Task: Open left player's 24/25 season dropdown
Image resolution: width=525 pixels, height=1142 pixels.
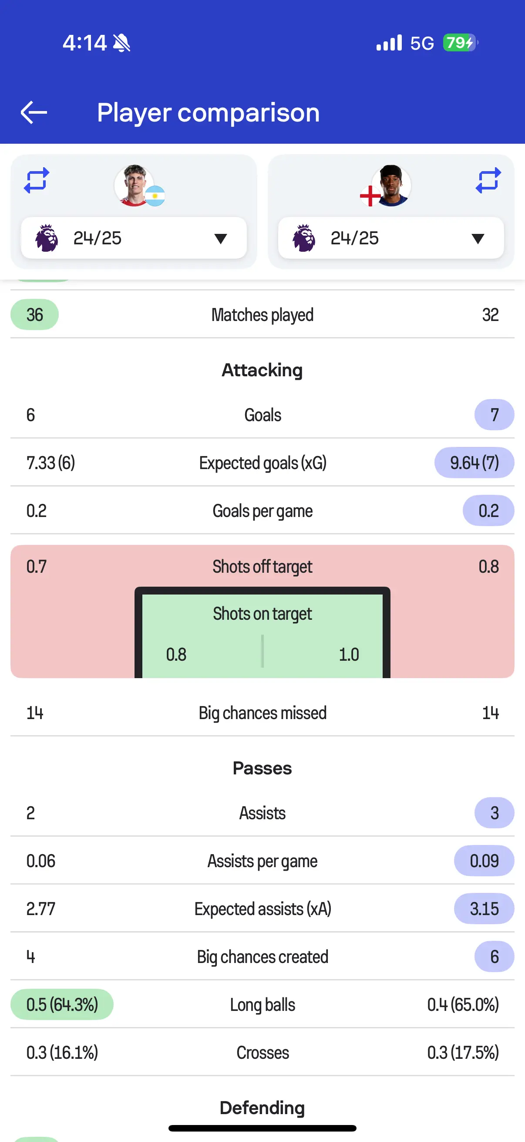Action: pos(133,238)
